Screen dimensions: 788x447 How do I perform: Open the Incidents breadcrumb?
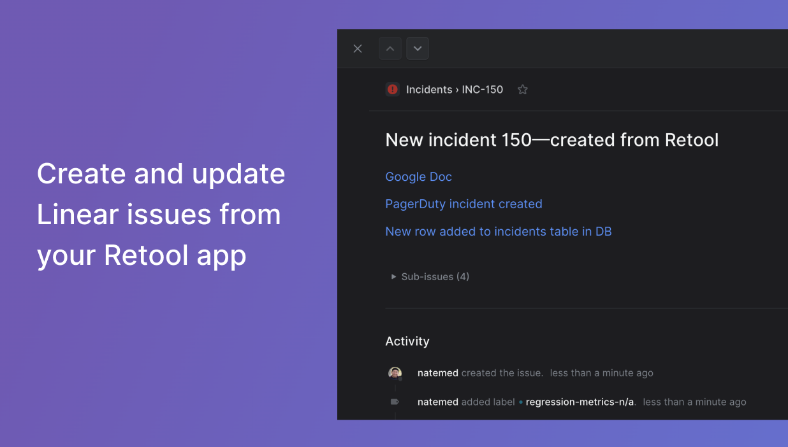429,90
